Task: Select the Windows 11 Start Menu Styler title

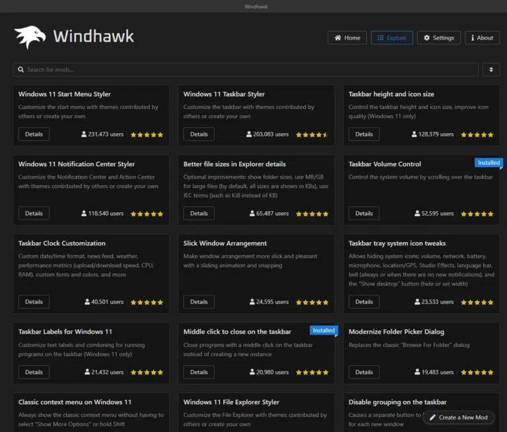Action: (x=64, y=94)
